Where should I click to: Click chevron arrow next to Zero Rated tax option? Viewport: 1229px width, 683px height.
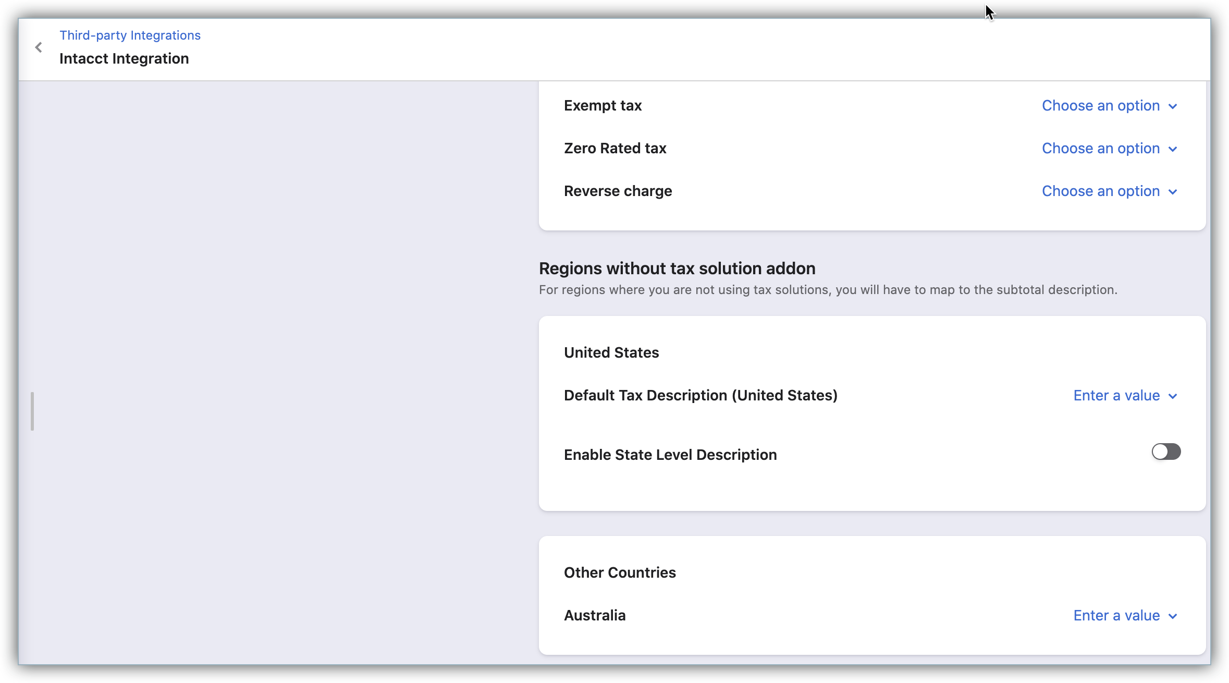[1173, 149]
